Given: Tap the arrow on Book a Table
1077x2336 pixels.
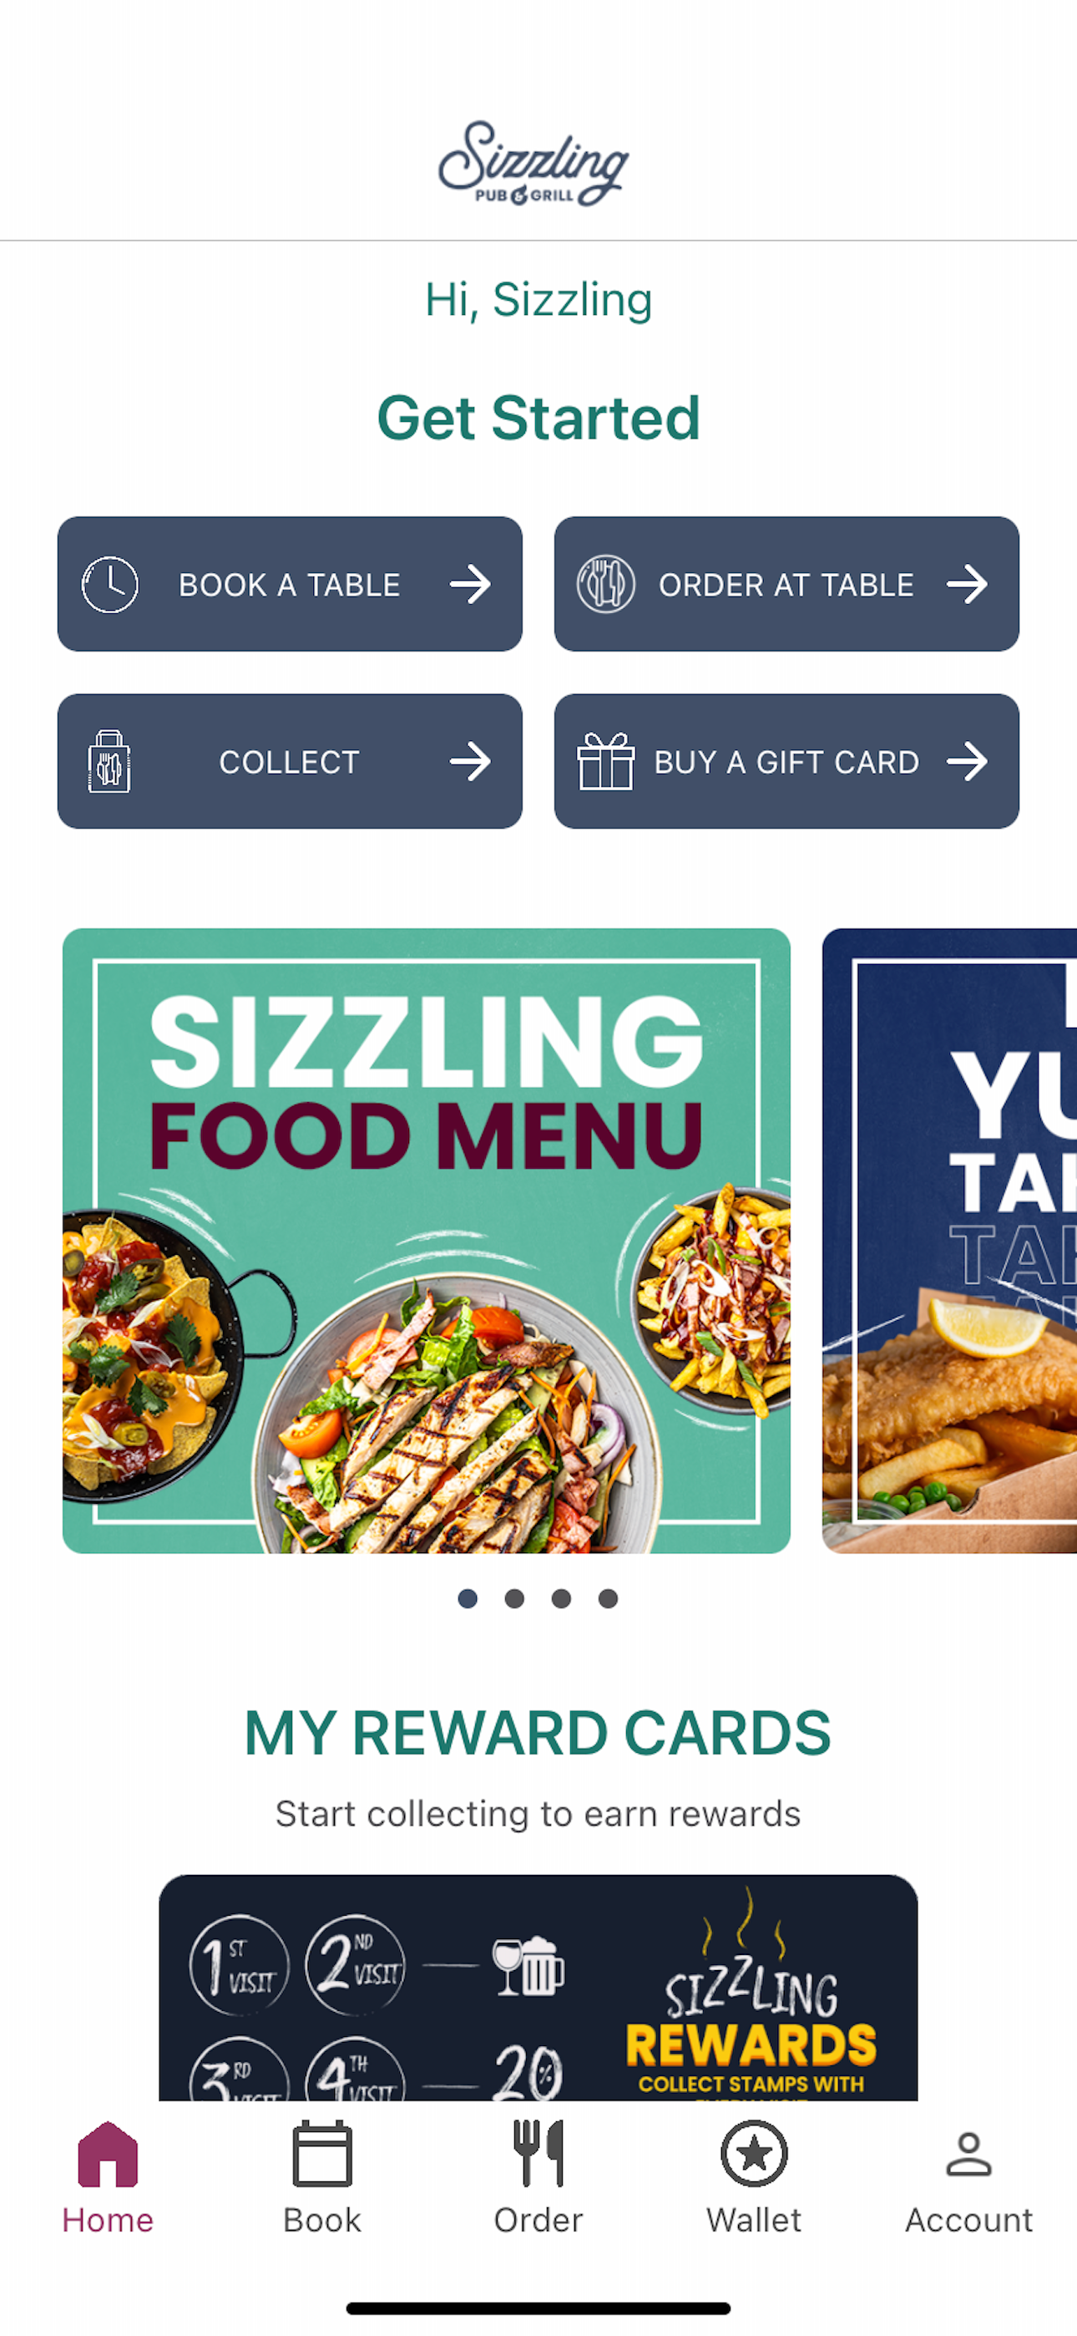Looking at the screenshot, I should coord(471,584).
